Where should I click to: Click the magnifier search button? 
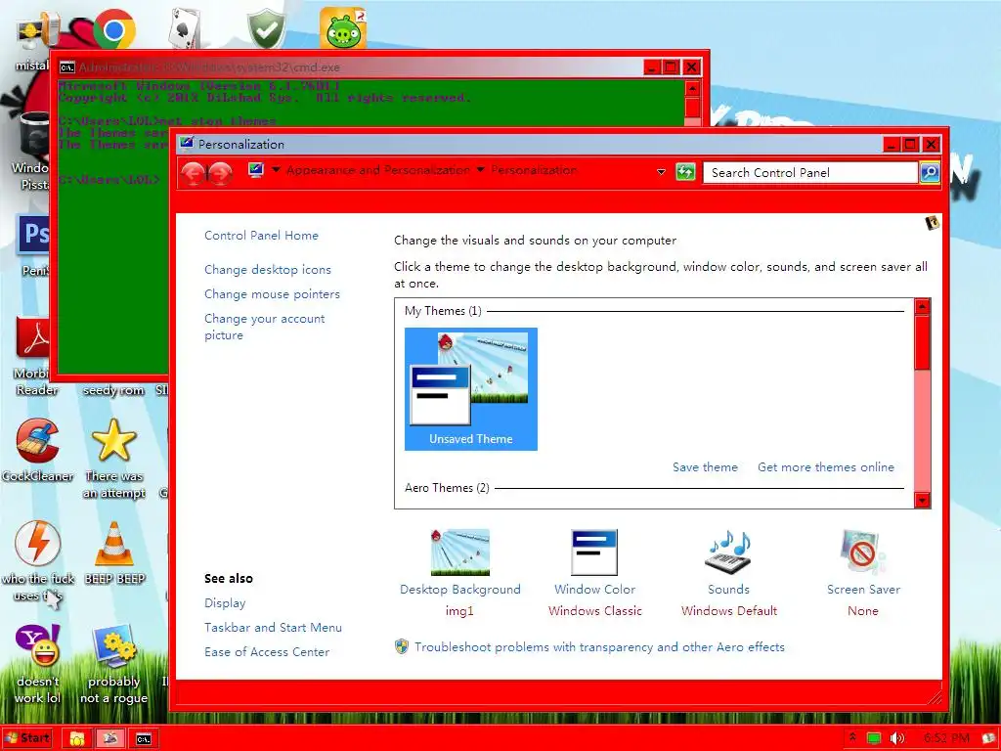click(x=930, y=172)
